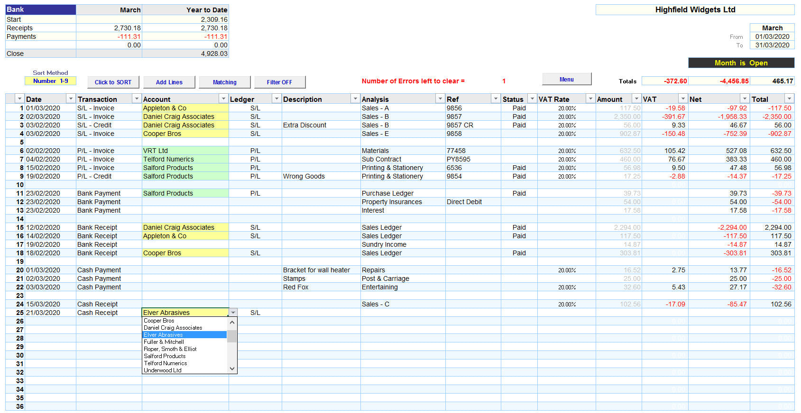Select the Sort Method Number 1-9 cell
The width and height of the screenshot is (801, 413).
click(x=50, y=81)
